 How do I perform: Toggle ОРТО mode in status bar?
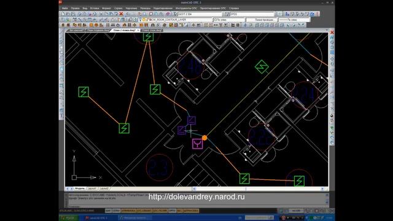click(172, 211)
